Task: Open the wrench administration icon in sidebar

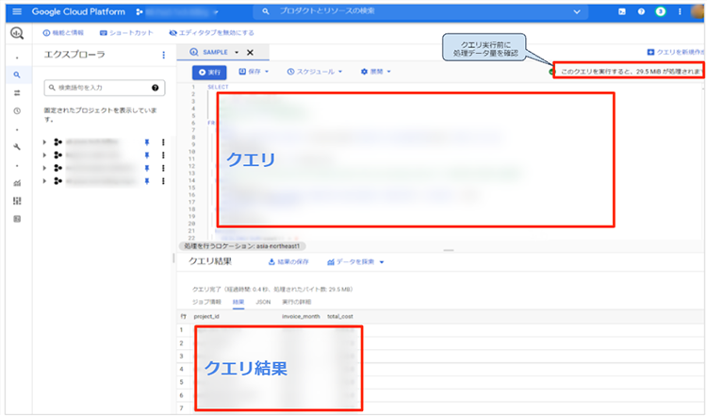Action: coord(17,147)
